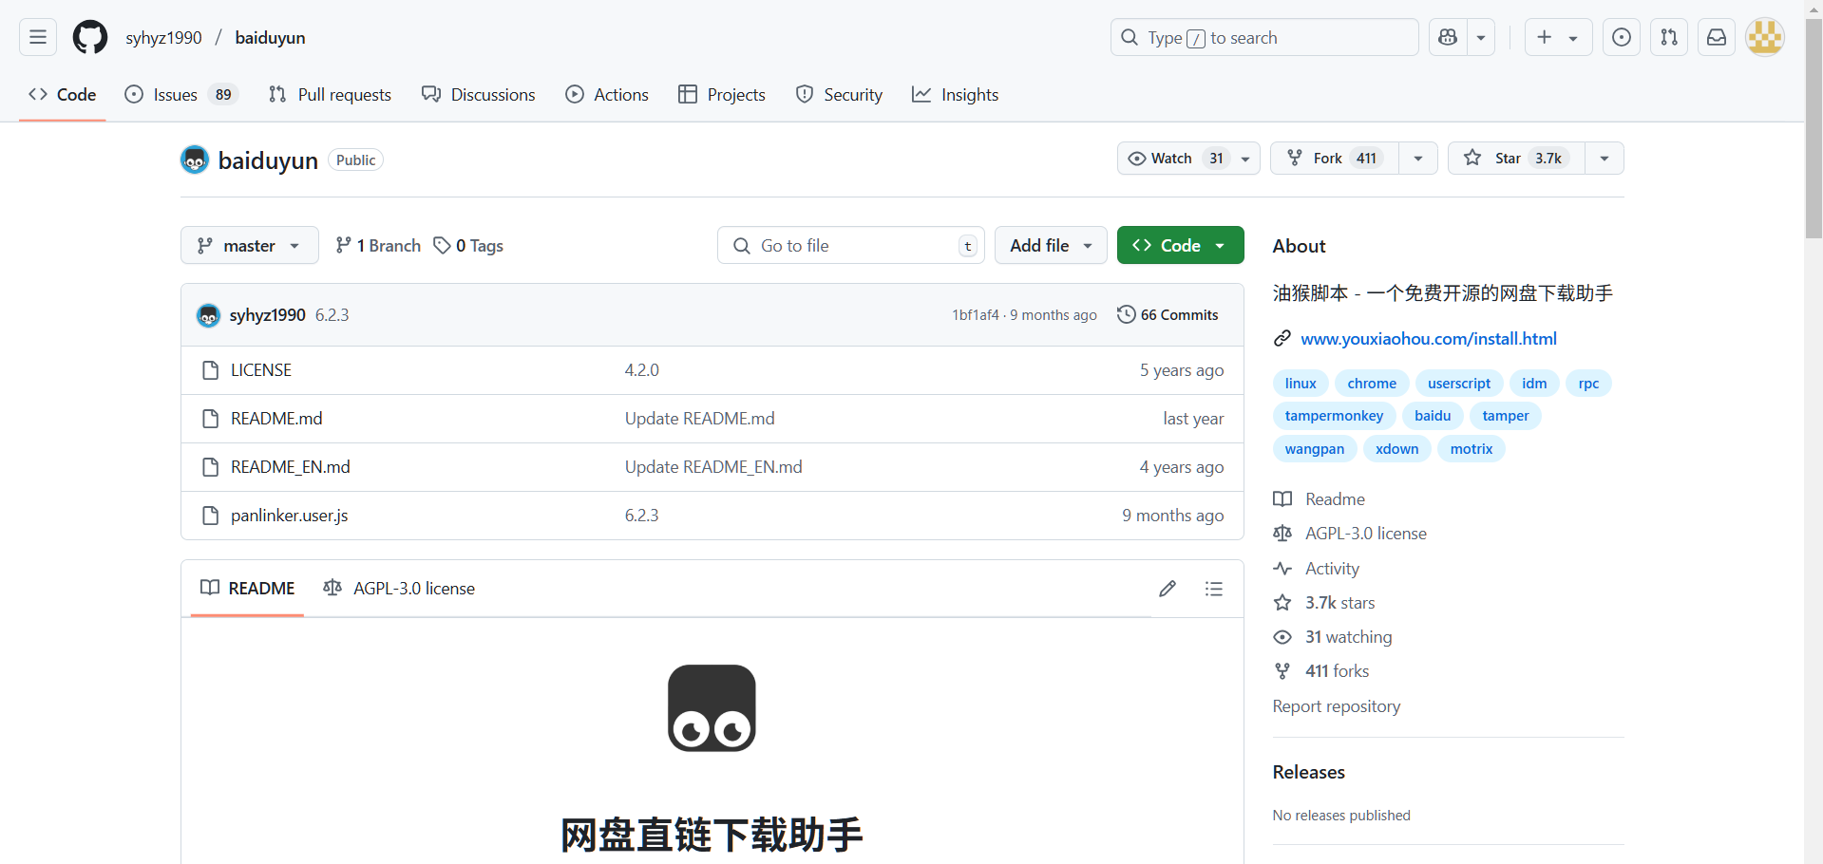The image size is (1823, 864).
Task: Open Copilot dropdown arrow
Action: pyautogui.click(x=1481, y=37)
